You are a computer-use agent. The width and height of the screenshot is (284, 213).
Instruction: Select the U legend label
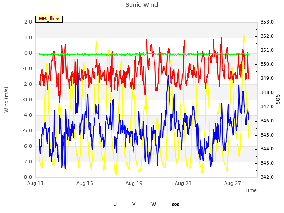115,204
